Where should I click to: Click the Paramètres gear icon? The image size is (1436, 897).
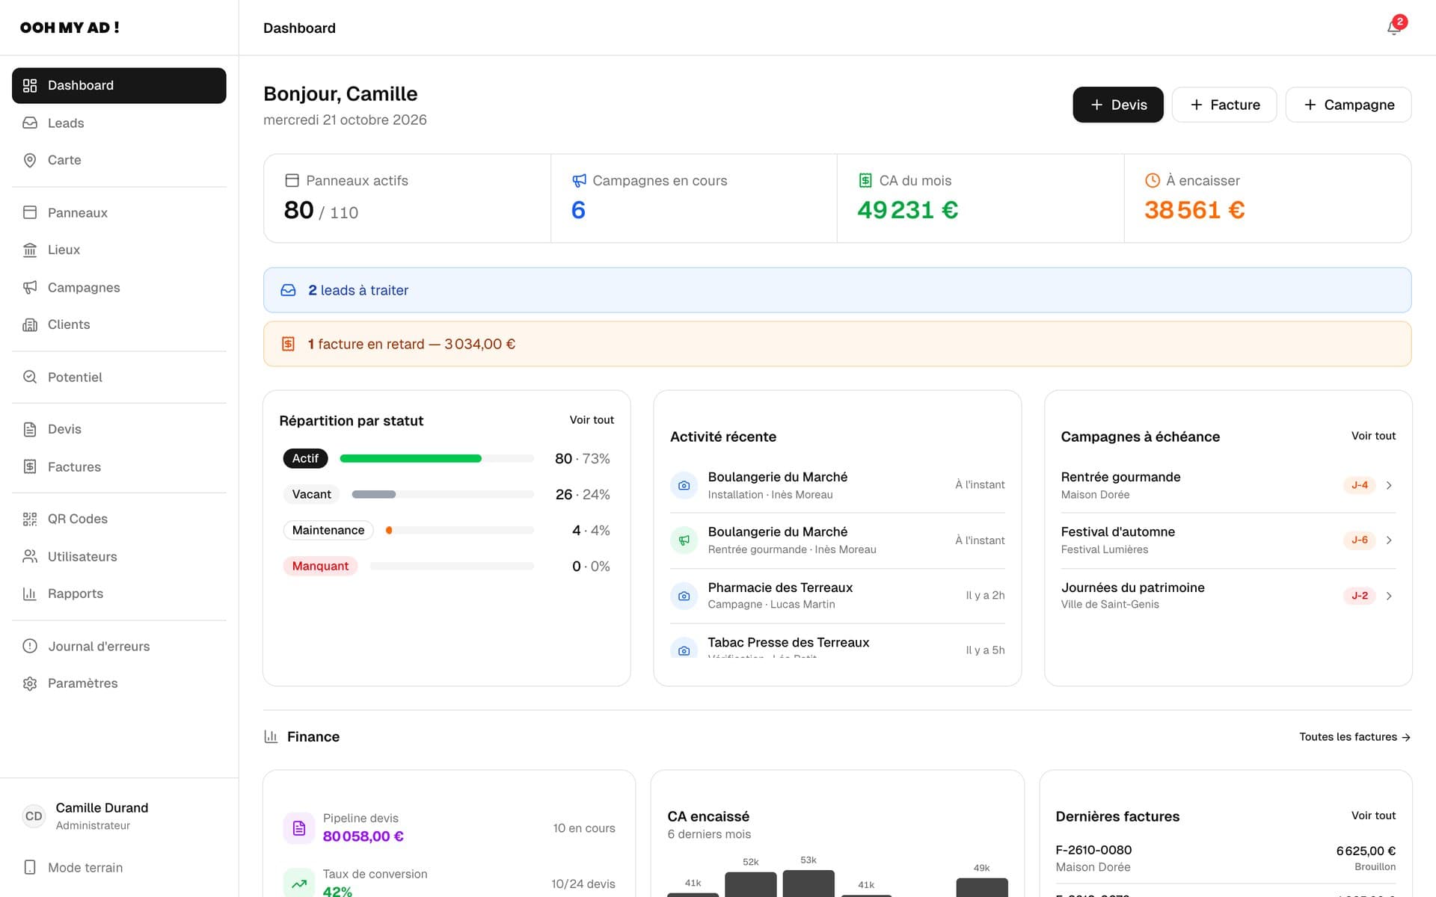pos(30,683)
